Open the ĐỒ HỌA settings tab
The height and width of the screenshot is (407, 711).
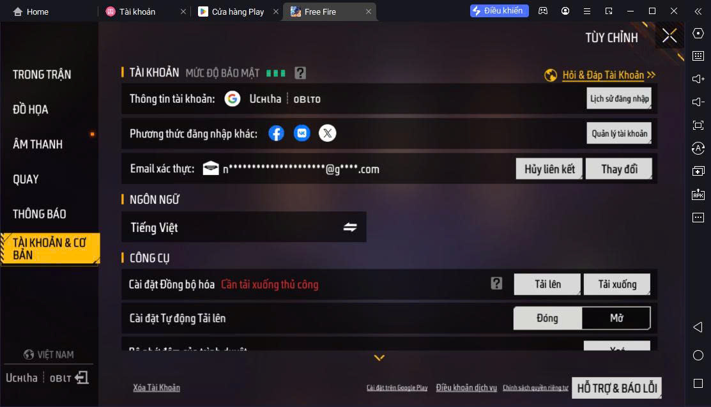[31, 109]
